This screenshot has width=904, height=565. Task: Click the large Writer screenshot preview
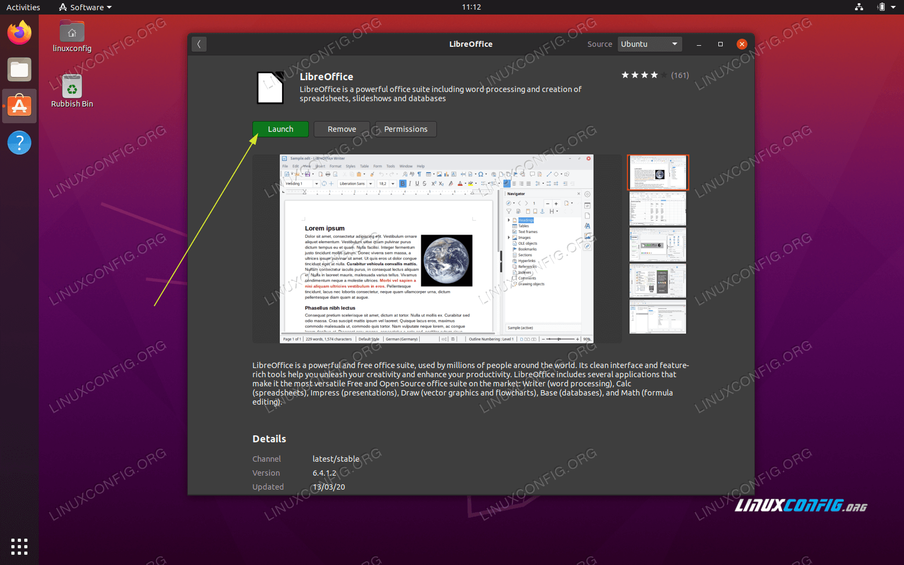point(436,249)
